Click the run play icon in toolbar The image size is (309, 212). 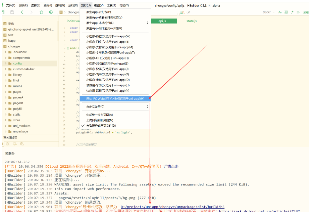pos(51,12)
